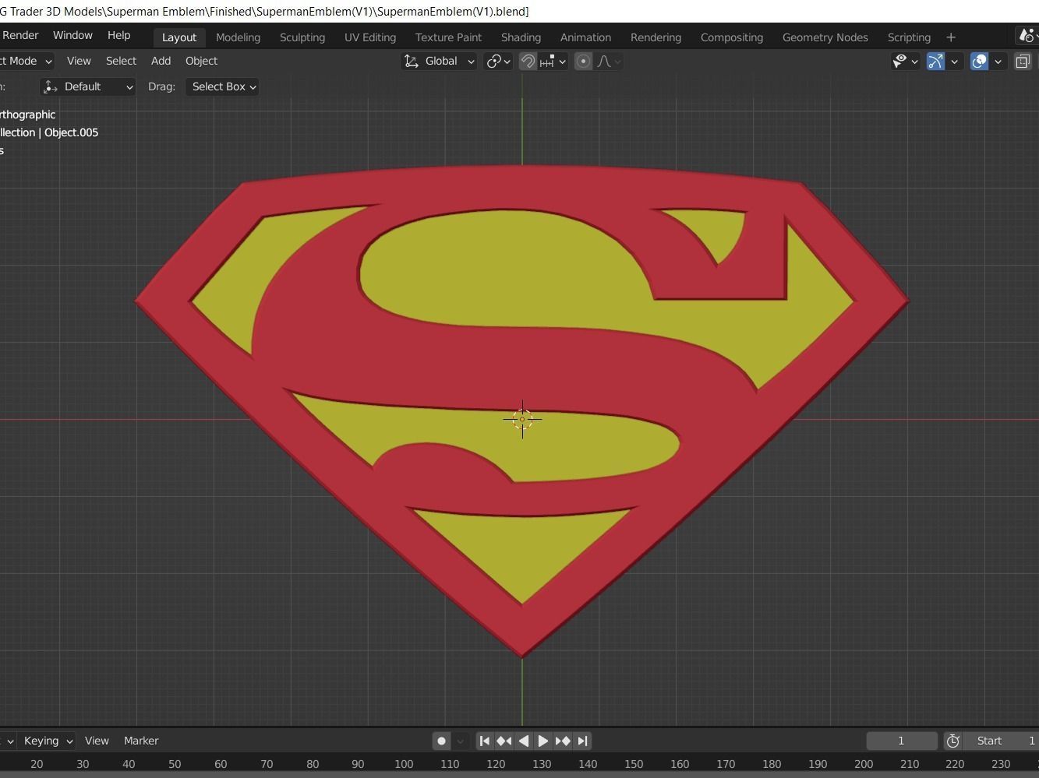
Task: Play the animation forward
Action: (543, 741)
